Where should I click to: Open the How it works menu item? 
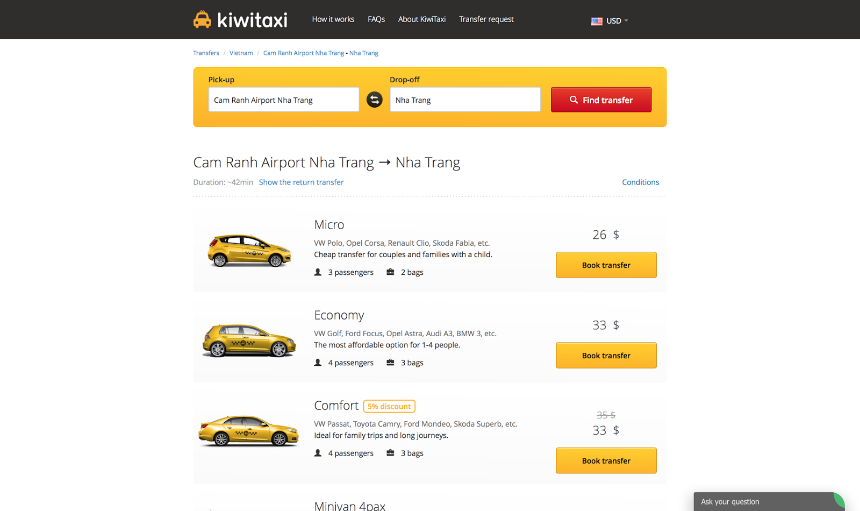pos(333,19)
